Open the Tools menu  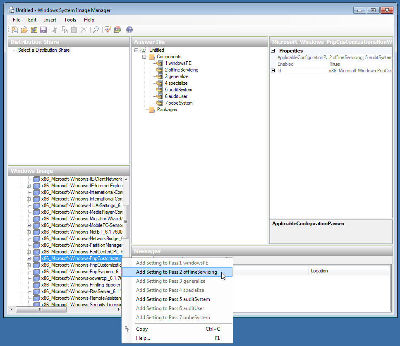click(x=70, y=19)
